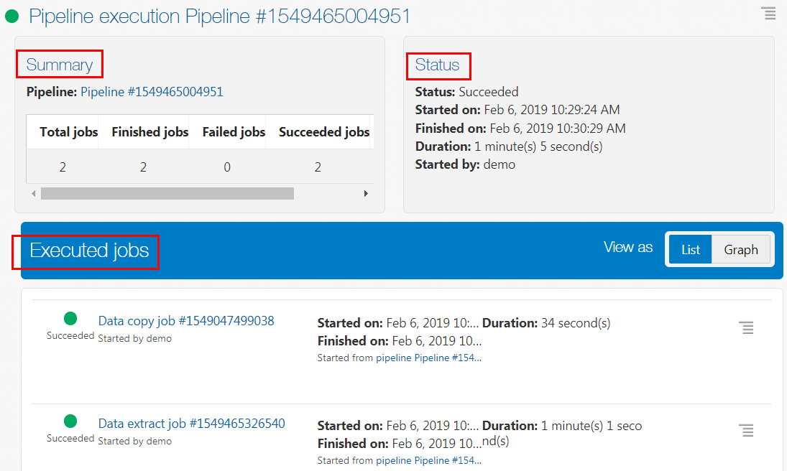This screenshot has height=471, width=787.
Task: Click the horizontal scrollbar below the Summary table
Action: pyautogui.click(x=165, y=193)
